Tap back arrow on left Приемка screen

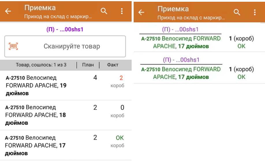8,11
